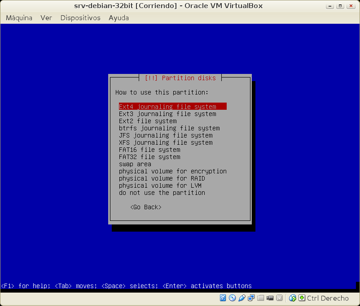Click the network adapters status icon

point(251,298)
